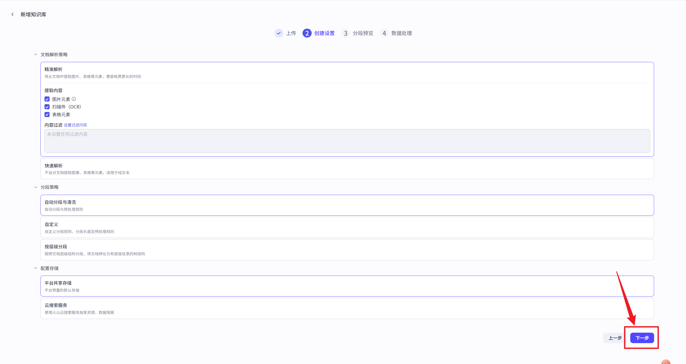Go to the 分段预览 step label

(x=363, y=33)
